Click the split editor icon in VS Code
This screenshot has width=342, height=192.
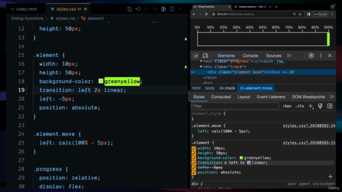tap(172, 9)
